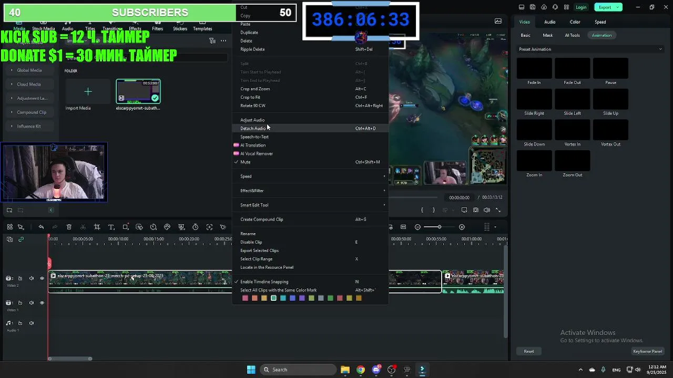Screen dimensions: 673x378
Task: Click the keyframe diamond icon in timeline toolbar
Action: point(223,227)
